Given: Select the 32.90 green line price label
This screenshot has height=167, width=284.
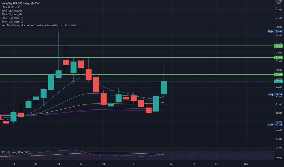Looking at the screenshot, I should 279,57.
